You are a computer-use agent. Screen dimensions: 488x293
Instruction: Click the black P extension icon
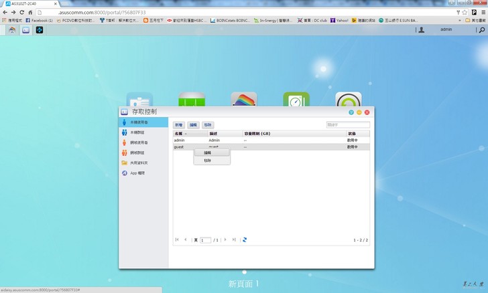coord(474,13)
